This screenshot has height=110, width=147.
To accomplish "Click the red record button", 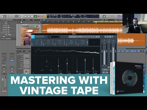I will click(39, 16).
